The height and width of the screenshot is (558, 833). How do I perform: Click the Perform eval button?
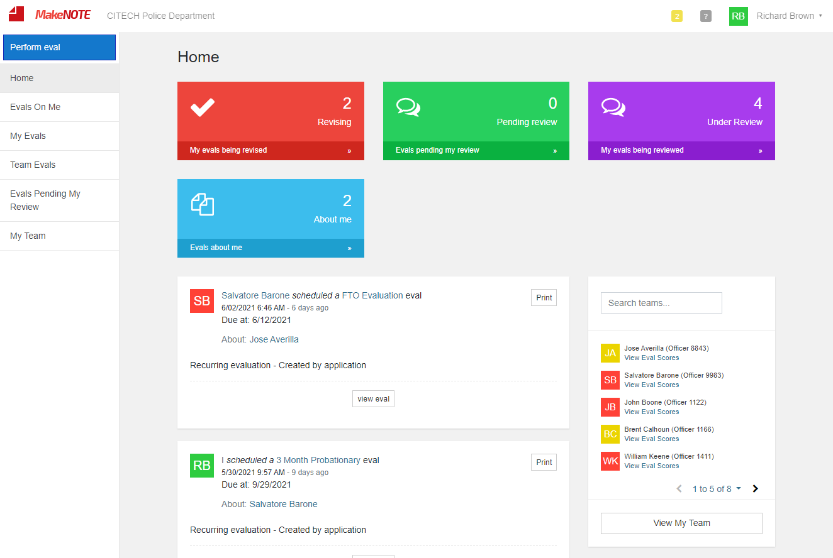point(59,47)
